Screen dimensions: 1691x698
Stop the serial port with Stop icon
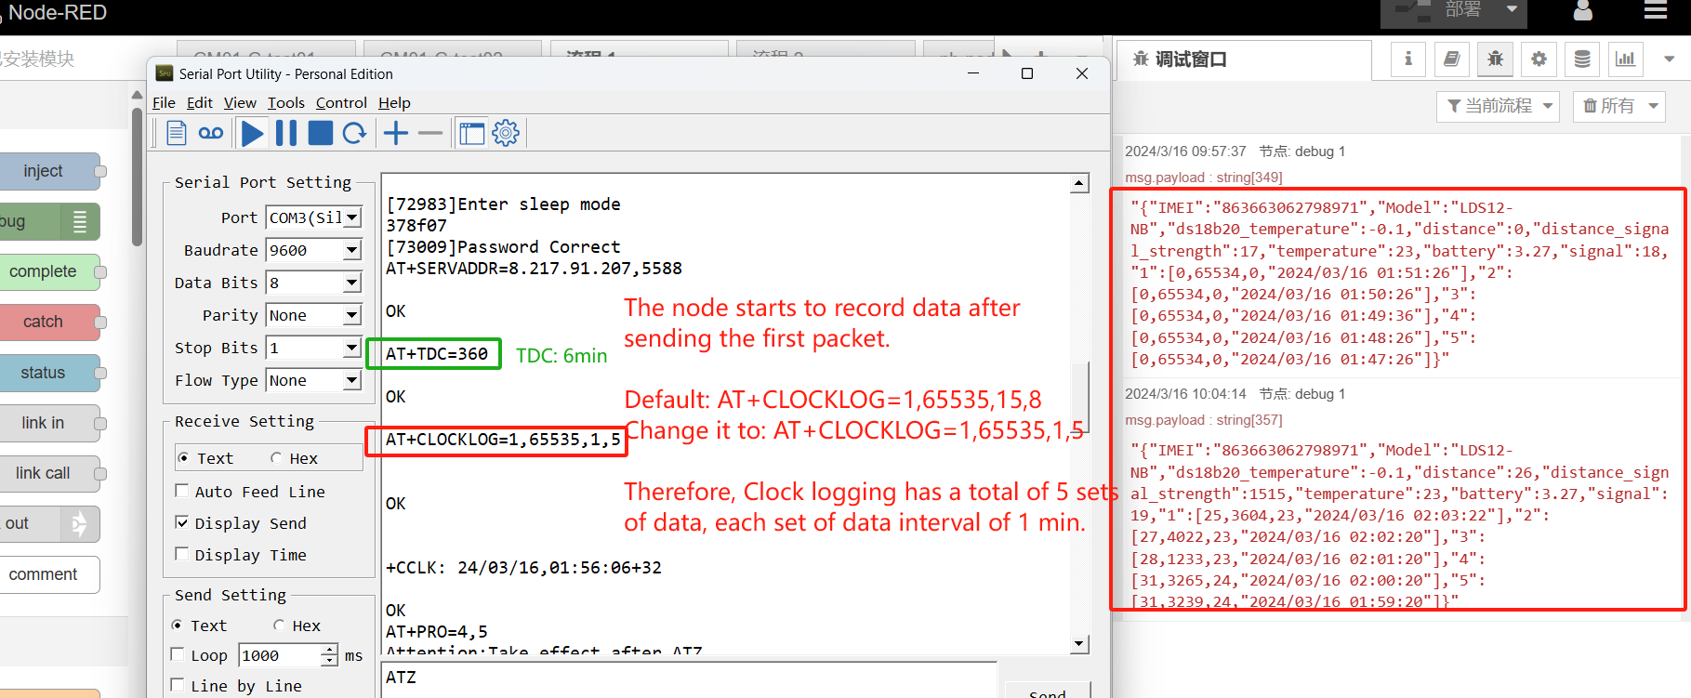coord(321,133)
